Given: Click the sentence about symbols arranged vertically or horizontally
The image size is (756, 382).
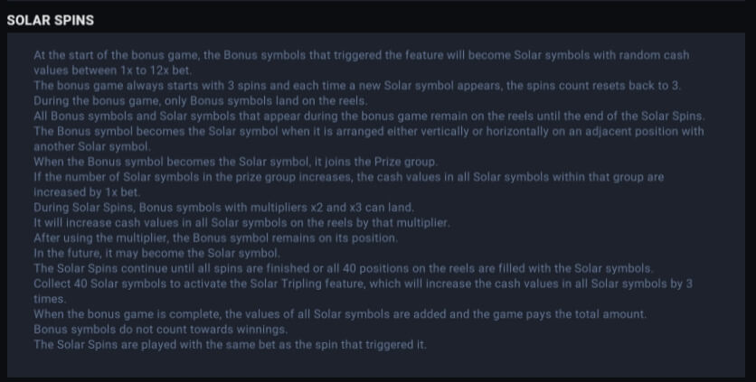Looking at the screenshot, I should pos(368,132).
